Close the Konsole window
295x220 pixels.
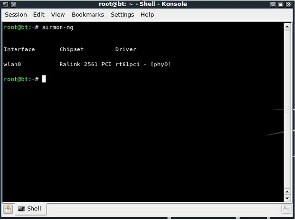[x=289, y=4]
